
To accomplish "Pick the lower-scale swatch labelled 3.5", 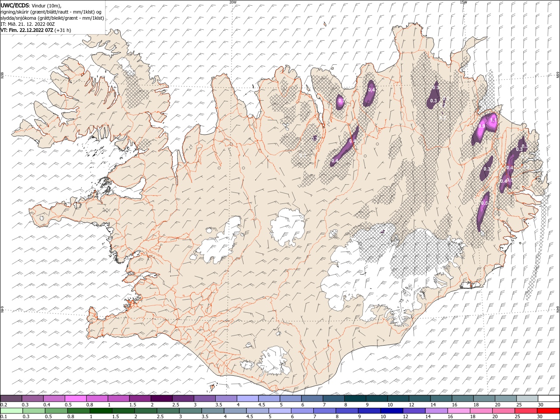I will pos(212,411).
